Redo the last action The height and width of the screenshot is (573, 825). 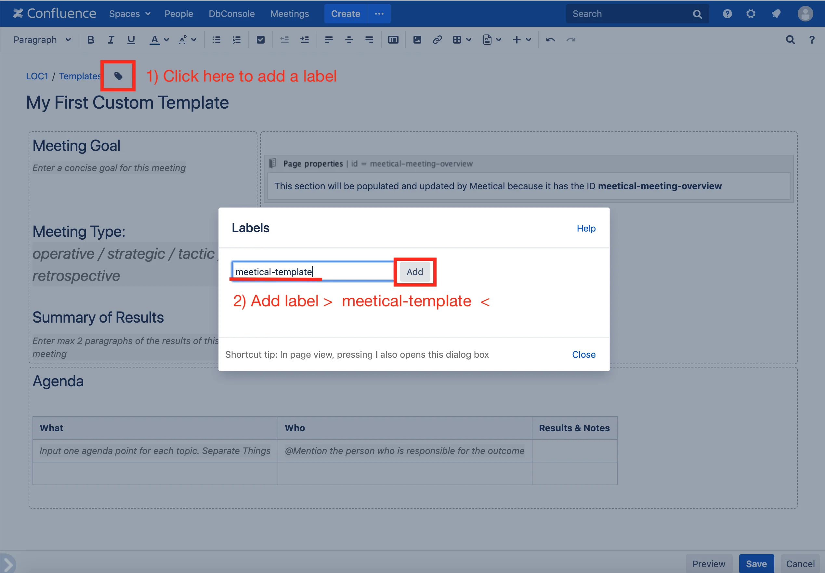point(570,40)
